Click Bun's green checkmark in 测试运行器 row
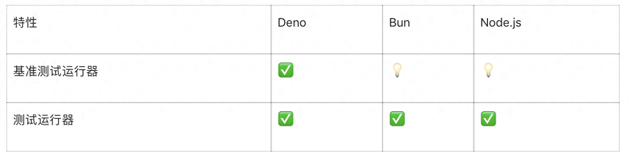The height and width of the screenshot is (161, 629). [x=397, y=119]
